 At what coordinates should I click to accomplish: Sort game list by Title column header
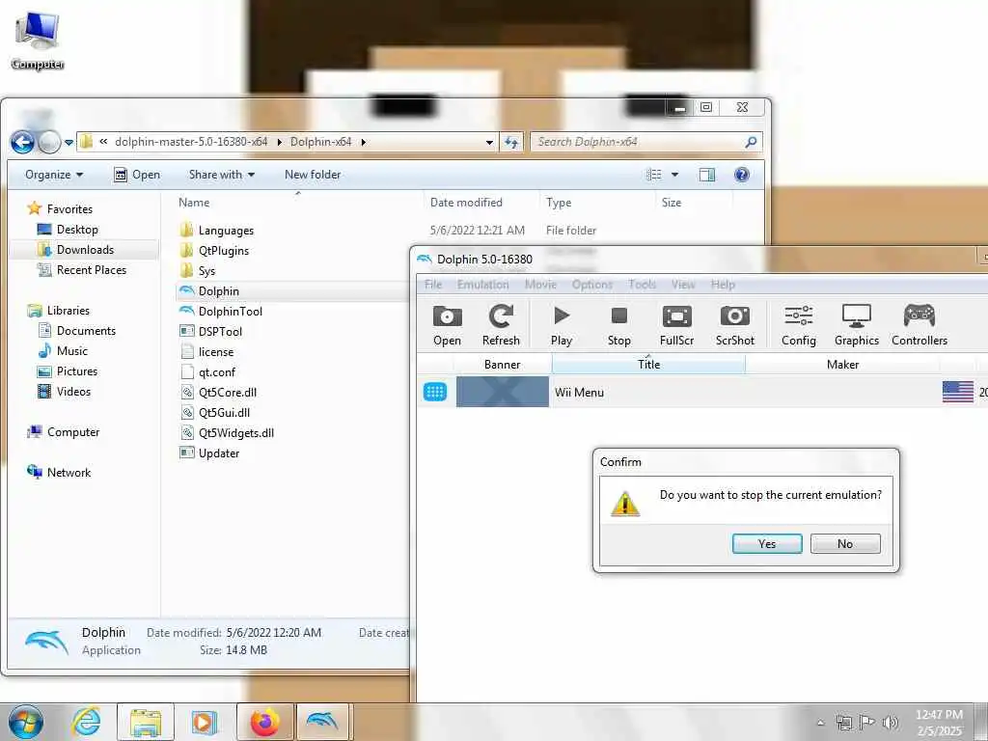click(x=648, y=364)
